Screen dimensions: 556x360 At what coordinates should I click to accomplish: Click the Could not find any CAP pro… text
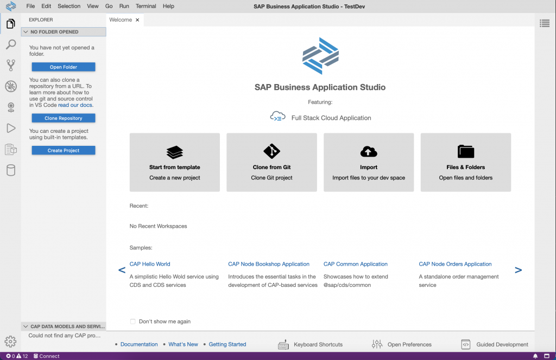point(65,336)
